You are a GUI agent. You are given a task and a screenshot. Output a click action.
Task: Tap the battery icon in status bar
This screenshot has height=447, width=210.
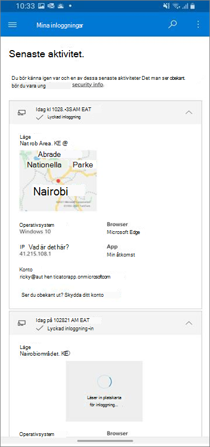pyautogui.click(x=193, y=6)
